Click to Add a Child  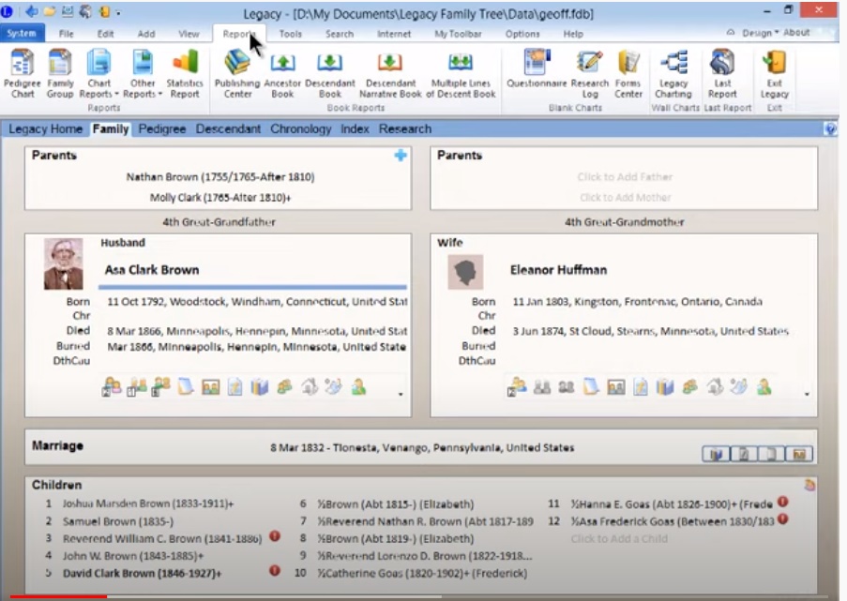point(619,538)
